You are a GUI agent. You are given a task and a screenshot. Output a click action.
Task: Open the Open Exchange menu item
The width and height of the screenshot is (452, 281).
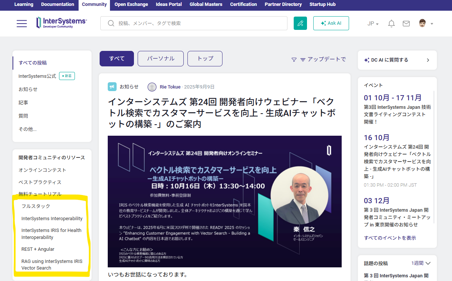point(131,4)
